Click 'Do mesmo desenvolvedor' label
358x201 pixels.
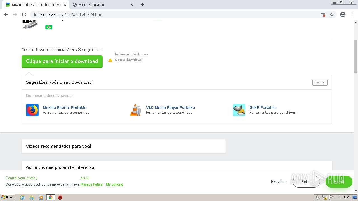pos(50,95)
